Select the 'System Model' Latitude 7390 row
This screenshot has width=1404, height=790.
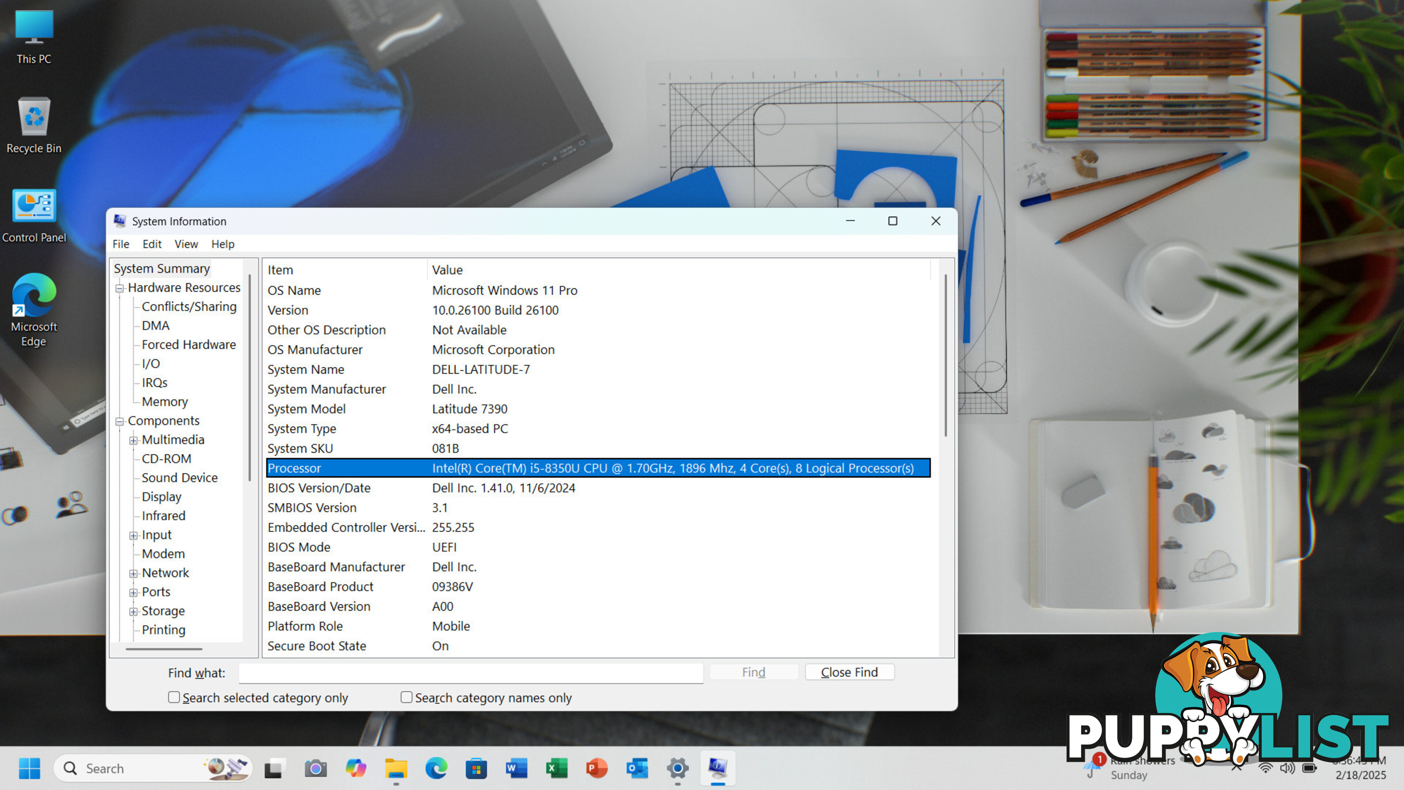click(598, 409)
